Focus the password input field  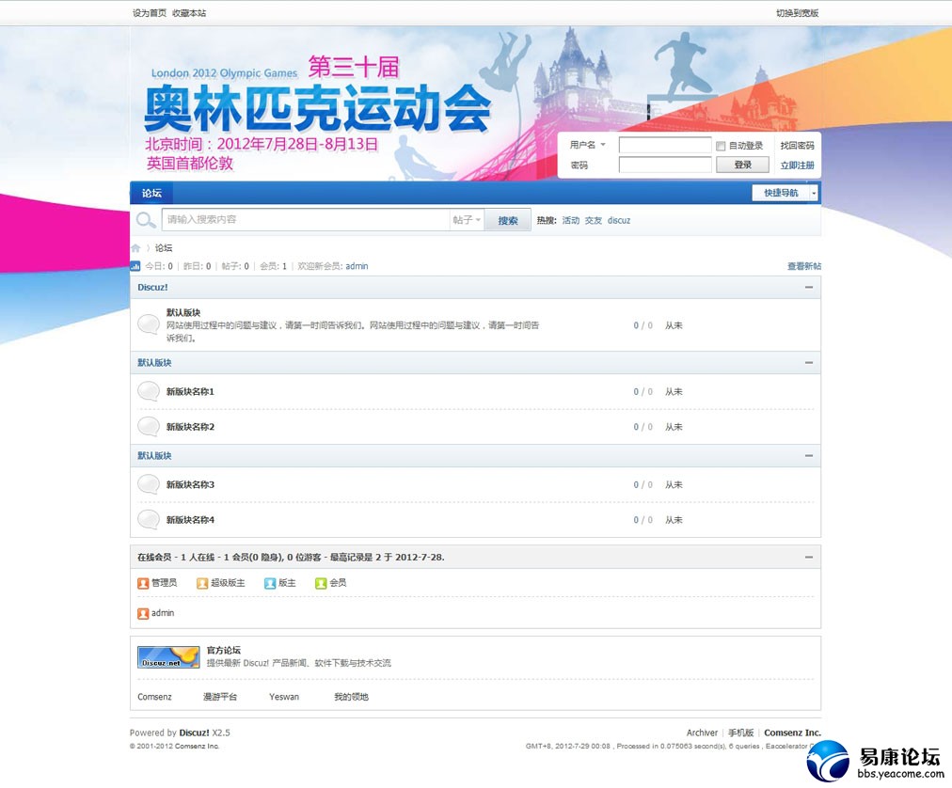[x=665, y=165]
